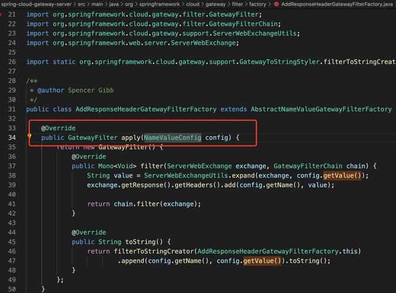Open the java breadcrumb segment
The image size is (396, 293).
click(114, 4)
